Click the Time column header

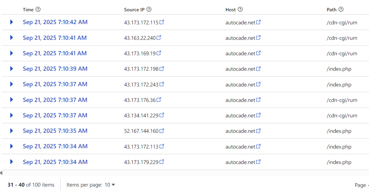coord(28,10)
